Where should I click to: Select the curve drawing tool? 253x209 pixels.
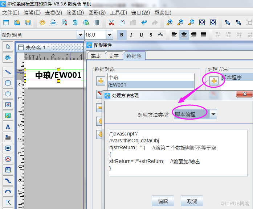pyautogui.click(x=8, y=181)
